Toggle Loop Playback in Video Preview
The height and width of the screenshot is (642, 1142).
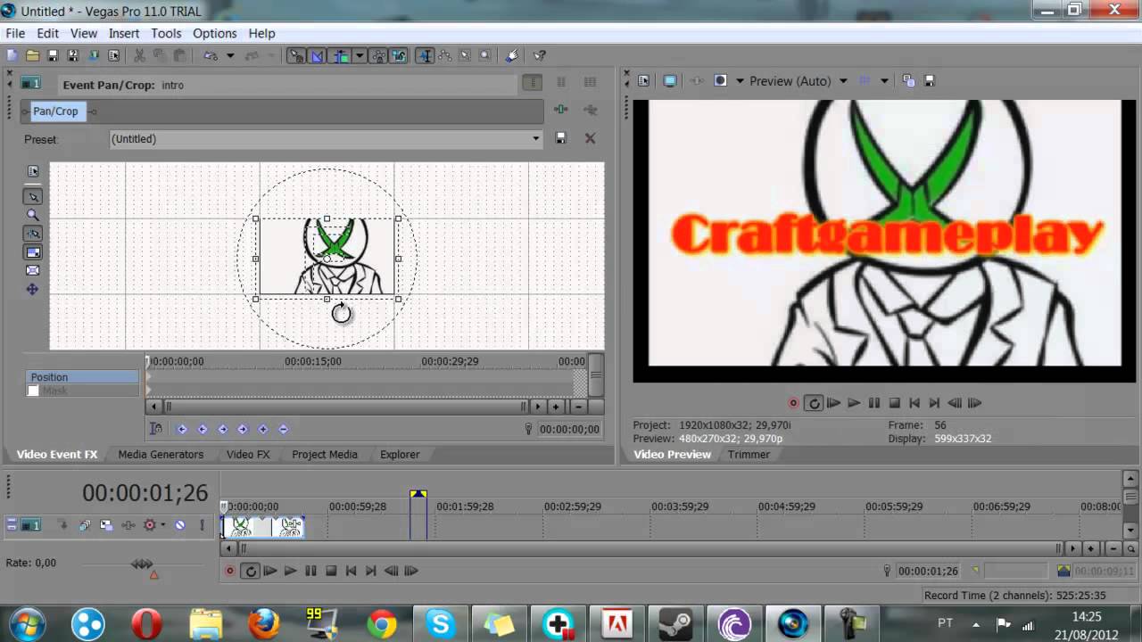point(814,403)
